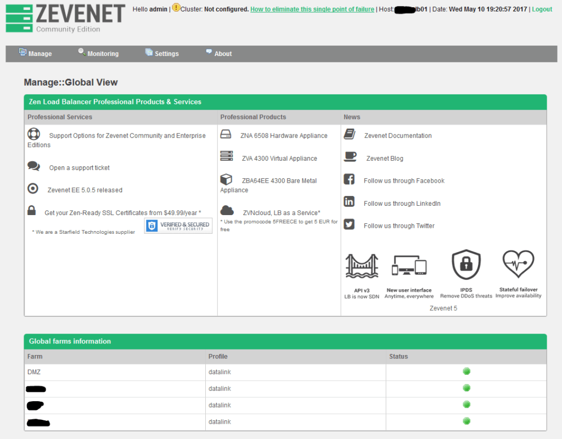This screenshot has height=439, width=562.
Task: Click the Facebook icon
Action: 349,179
